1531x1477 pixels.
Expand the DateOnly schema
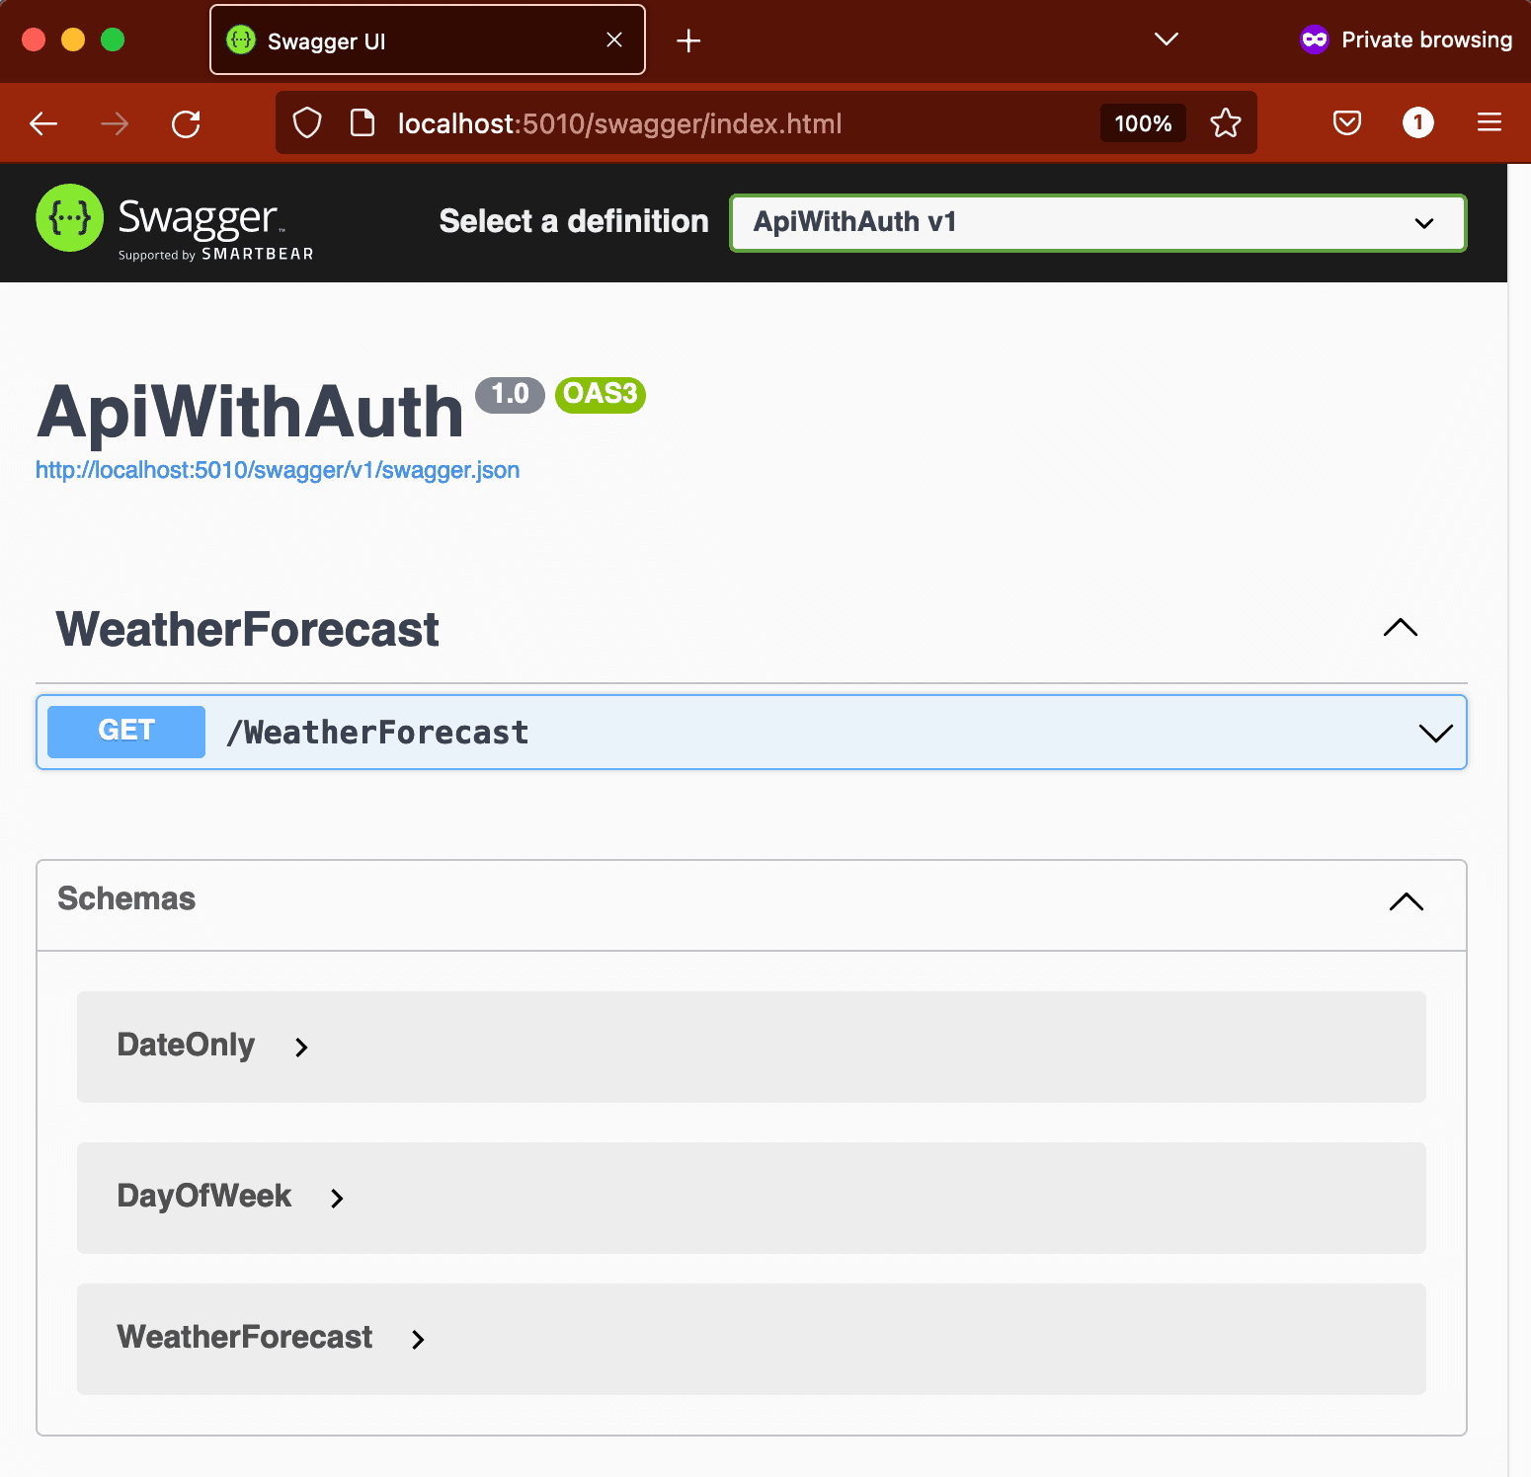pyautogui.click(x=301, y=1048)
